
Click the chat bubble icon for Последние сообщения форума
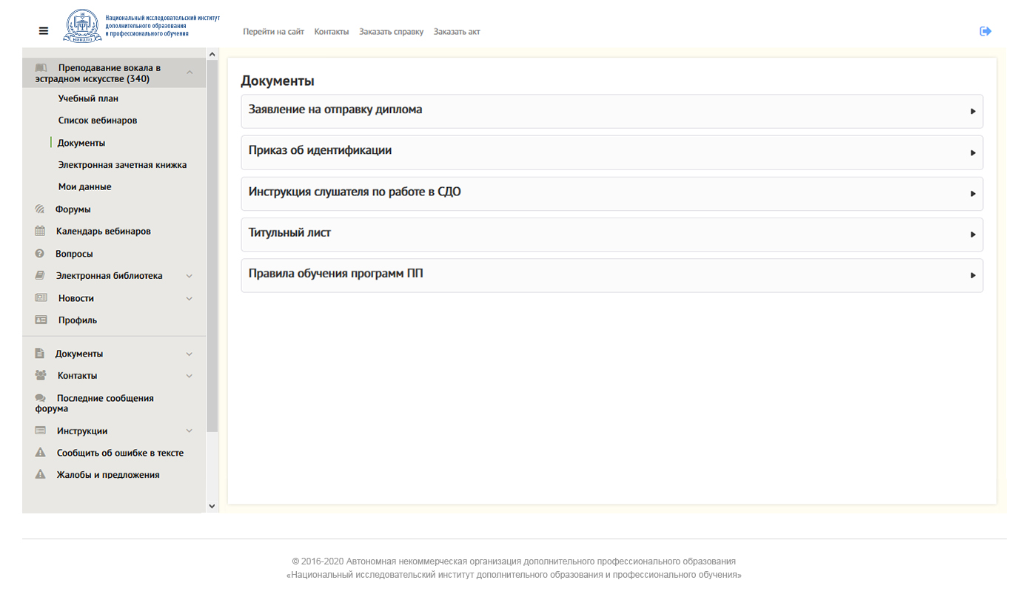pyautogui.click(x=40, y=398)
